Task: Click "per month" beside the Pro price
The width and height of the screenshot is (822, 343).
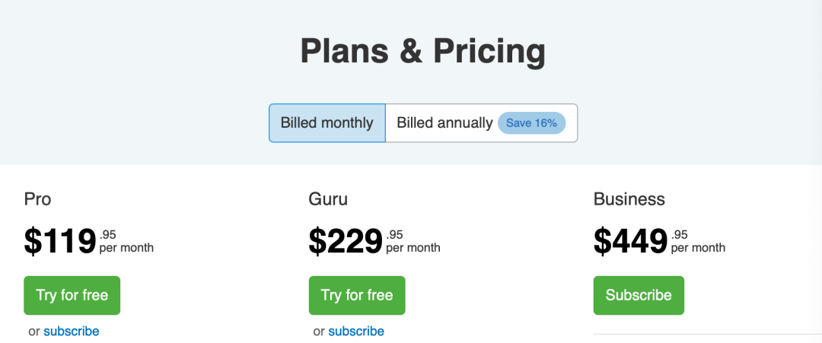Action: (x=126, y=248)
